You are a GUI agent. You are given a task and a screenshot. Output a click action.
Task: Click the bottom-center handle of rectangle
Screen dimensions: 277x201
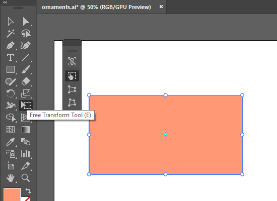166,174
